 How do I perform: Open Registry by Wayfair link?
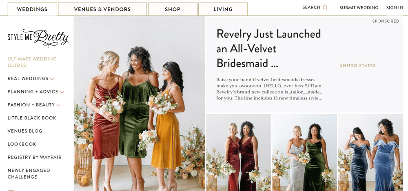(x=35, y=157)
